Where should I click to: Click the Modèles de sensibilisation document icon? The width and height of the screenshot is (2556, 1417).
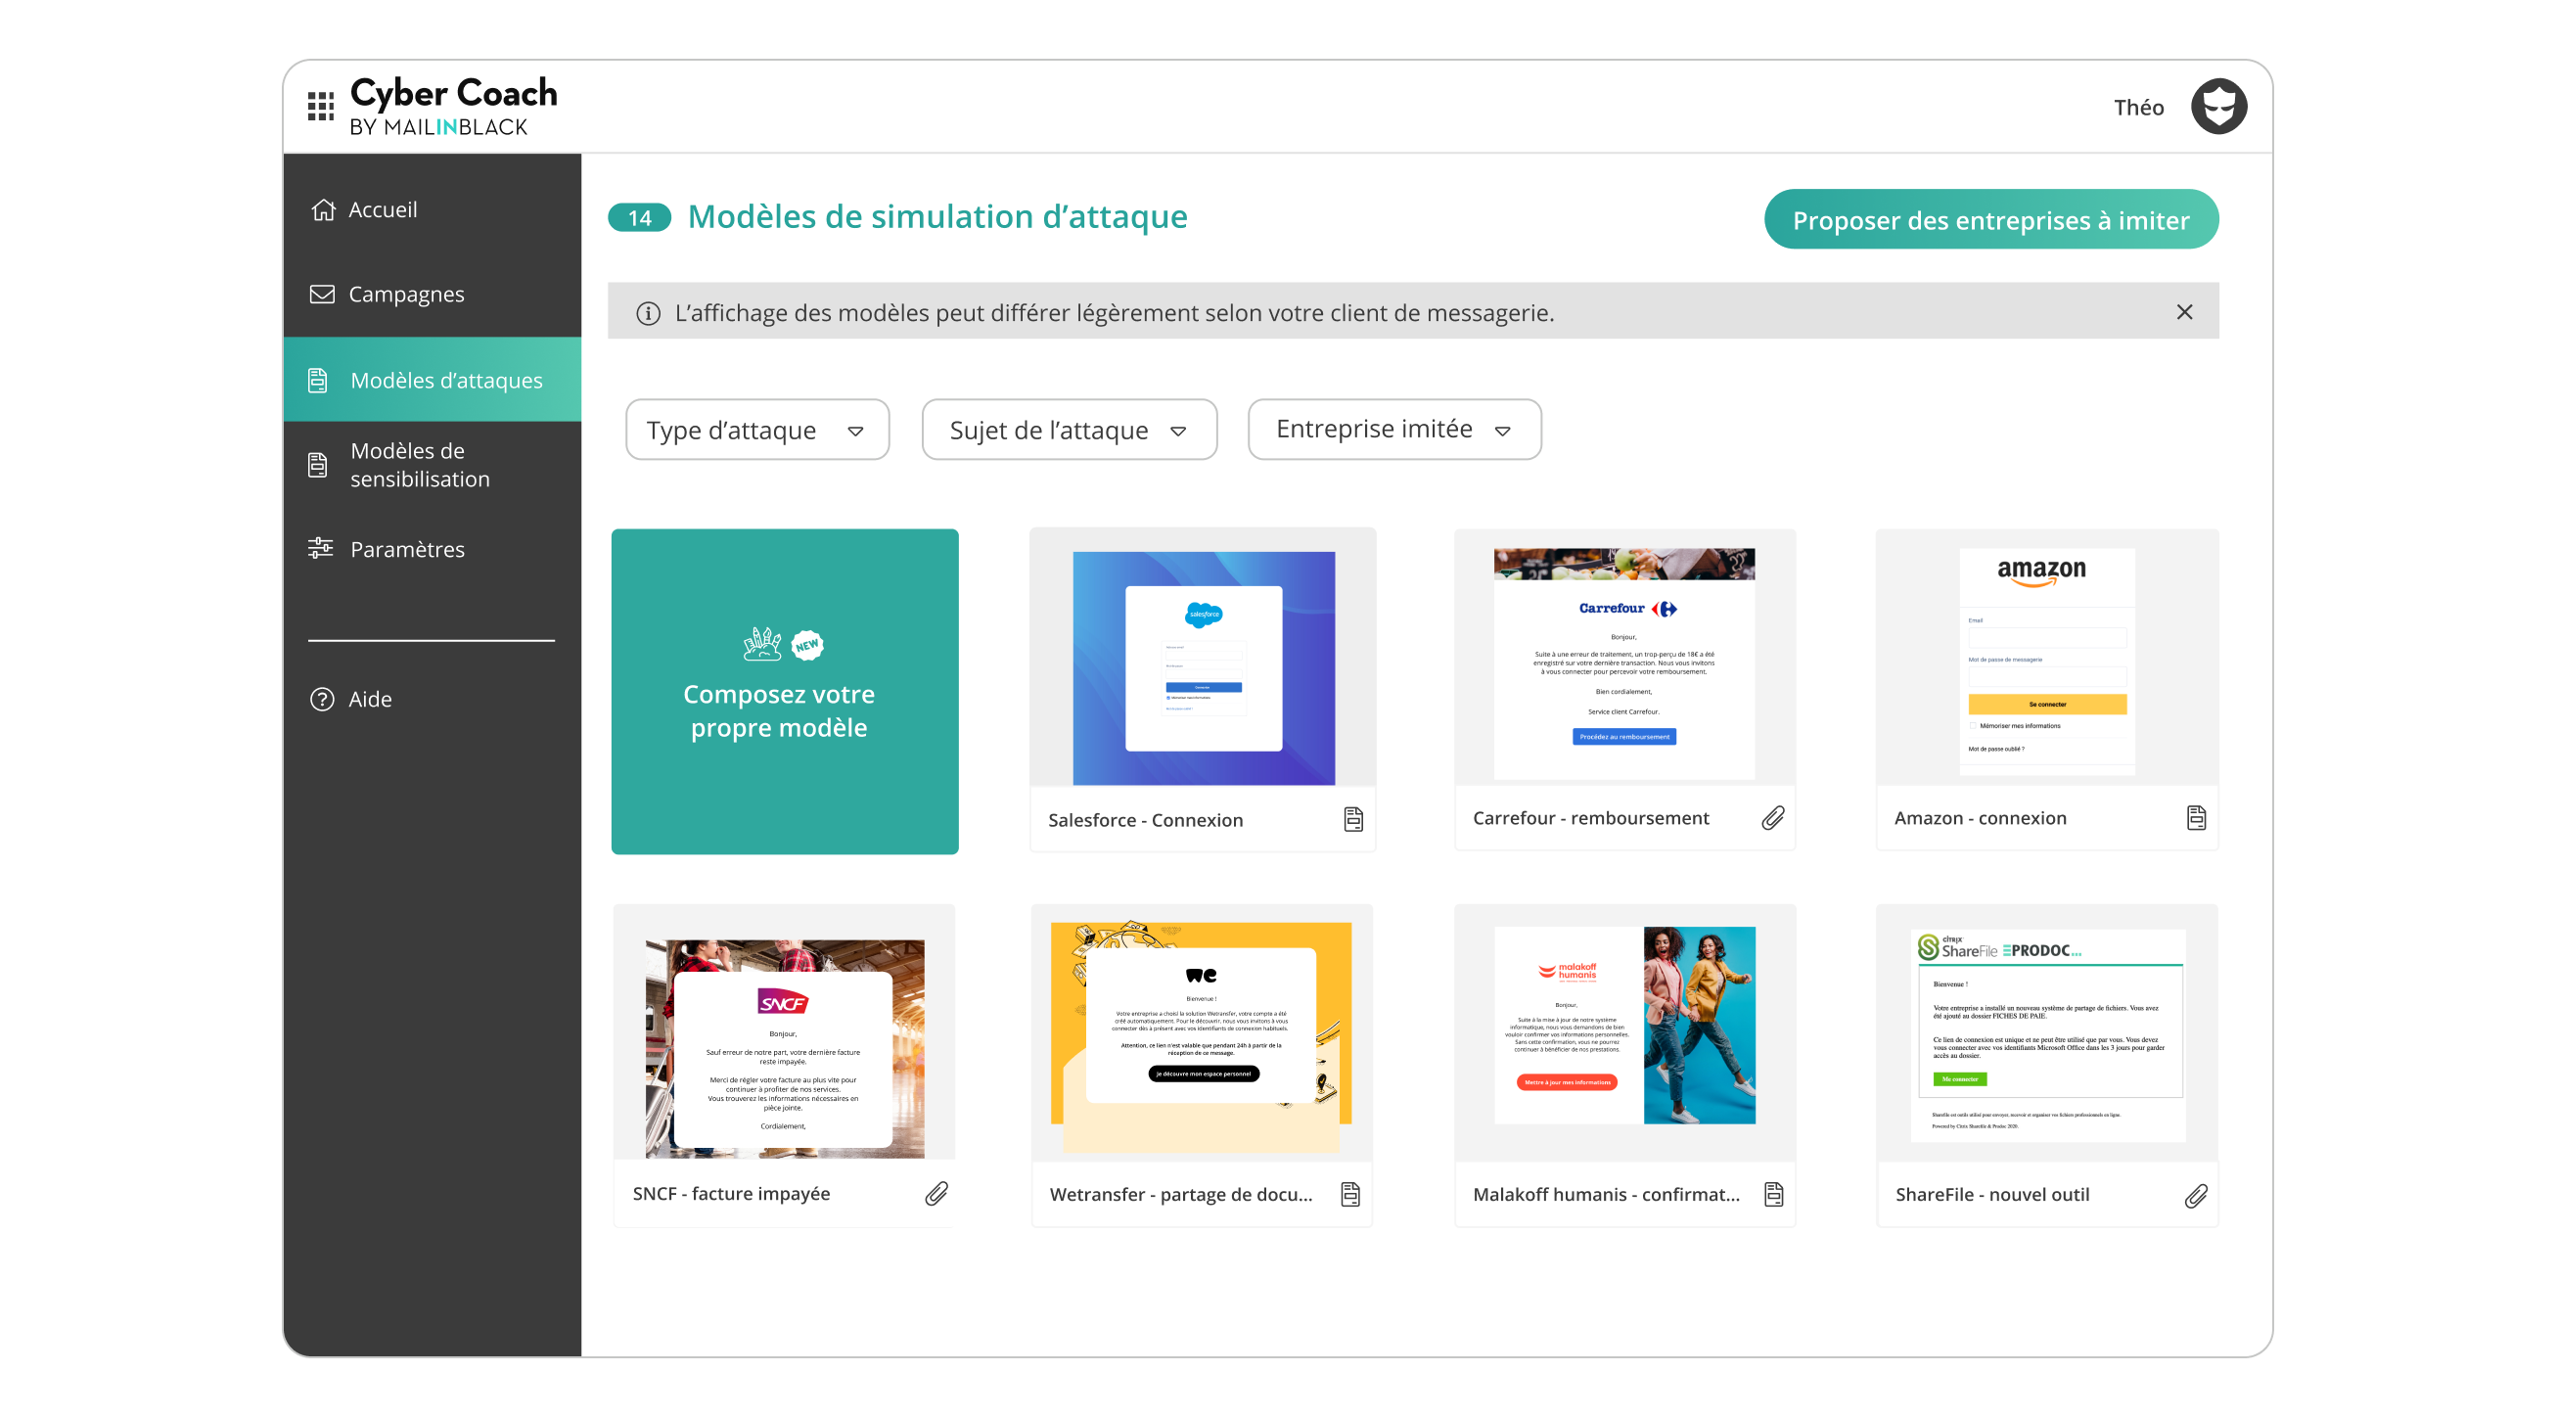[x=317, y=465]
